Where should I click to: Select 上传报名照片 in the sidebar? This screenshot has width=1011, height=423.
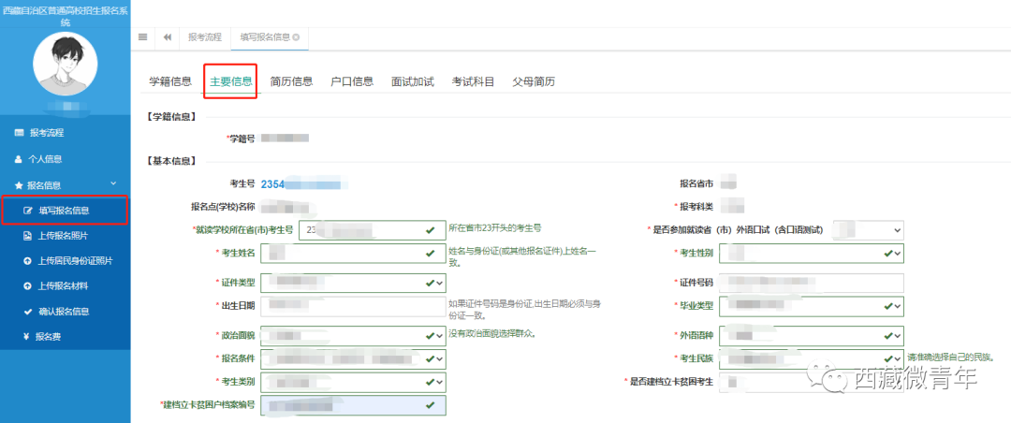(x=64, y=237)
